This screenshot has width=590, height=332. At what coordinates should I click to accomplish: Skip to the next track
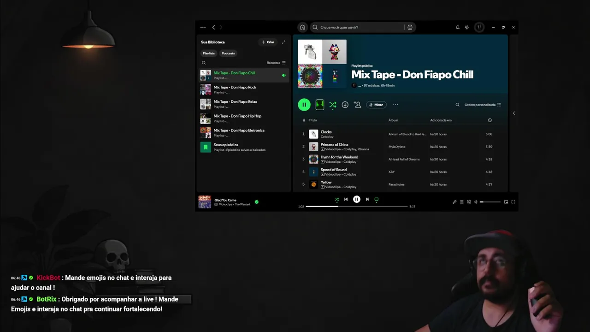[x=367, y=199]
